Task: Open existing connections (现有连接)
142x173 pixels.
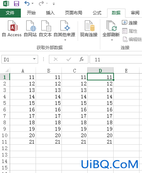Action: tap(89, 29)
